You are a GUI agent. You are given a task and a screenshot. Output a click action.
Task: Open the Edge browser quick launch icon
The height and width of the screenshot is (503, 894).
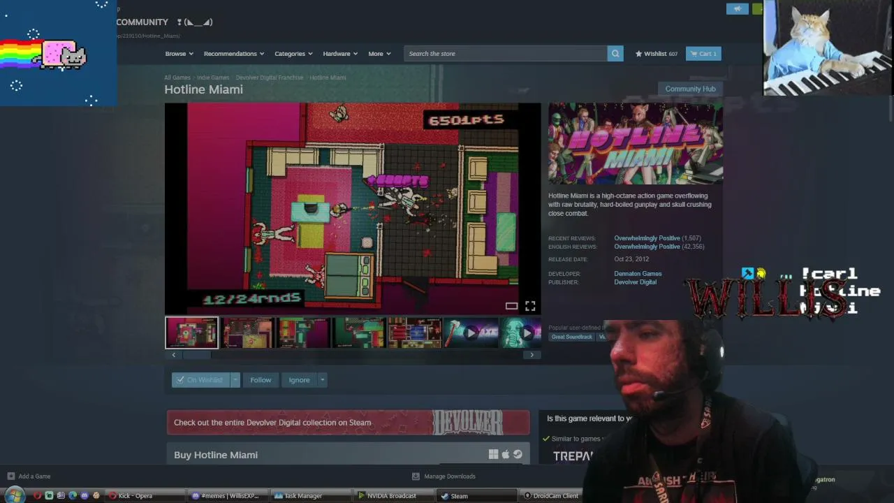[x=73, y=496]
